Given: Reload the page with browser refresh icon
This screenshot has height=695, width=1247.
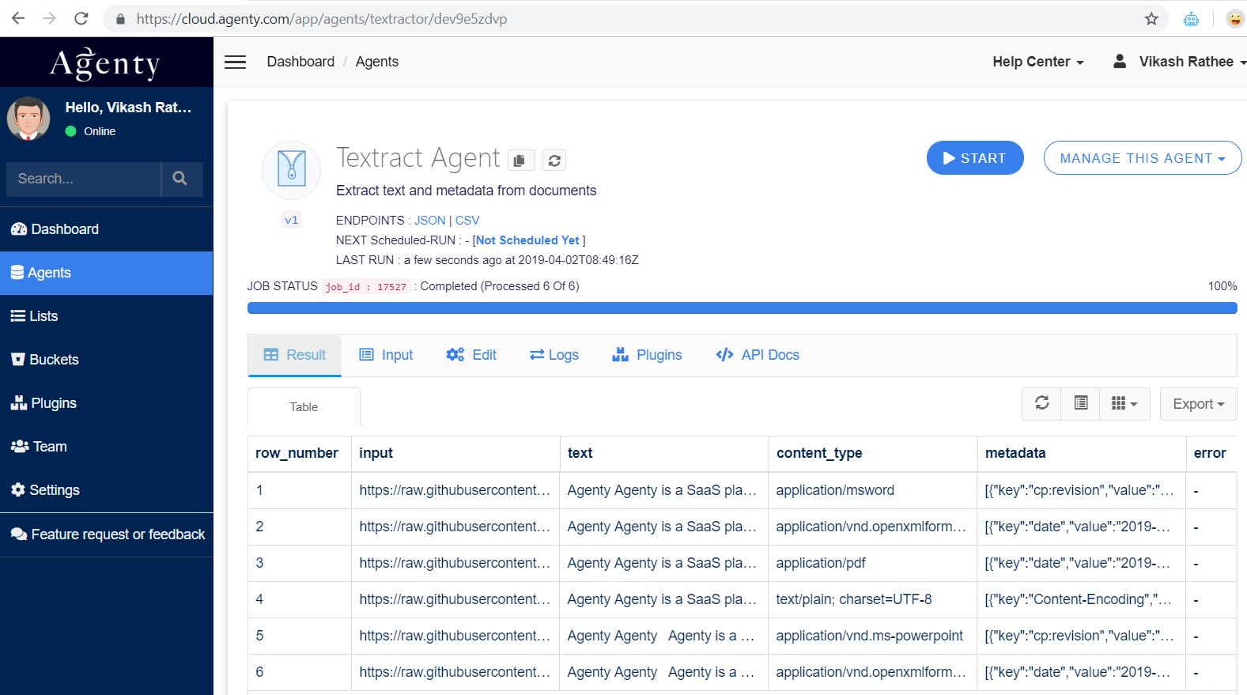Looking at the screenshot, I should (81, 18).
